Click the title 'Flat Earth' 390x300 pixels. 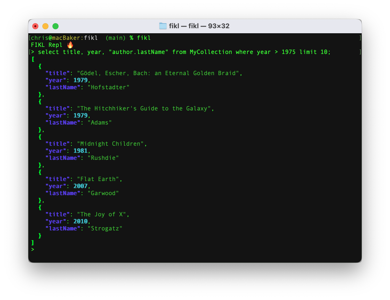coord(98,179)
